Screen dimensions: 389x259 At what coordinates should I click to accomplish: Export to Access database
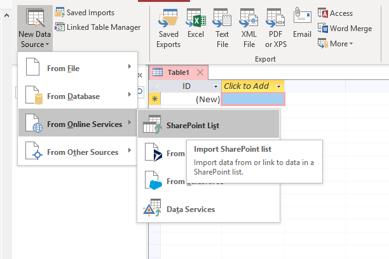(335, 13)
